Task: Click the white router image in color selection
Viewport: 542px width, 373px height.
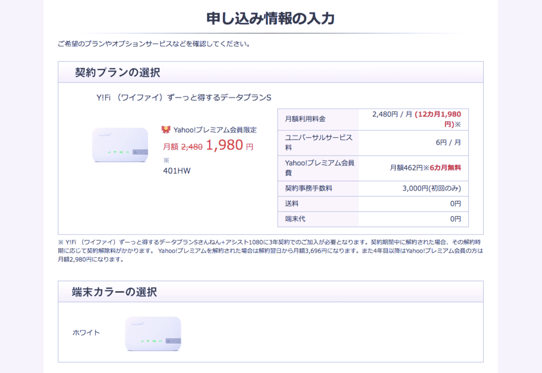Action: click(153, 334)
